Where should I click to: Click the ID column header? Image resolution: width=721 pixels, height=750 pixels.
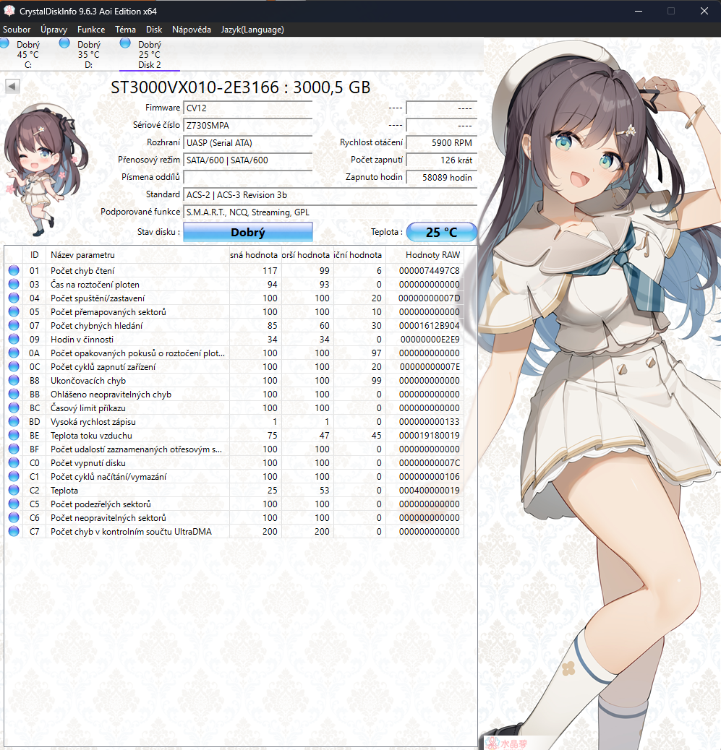(x=35, y=255)
